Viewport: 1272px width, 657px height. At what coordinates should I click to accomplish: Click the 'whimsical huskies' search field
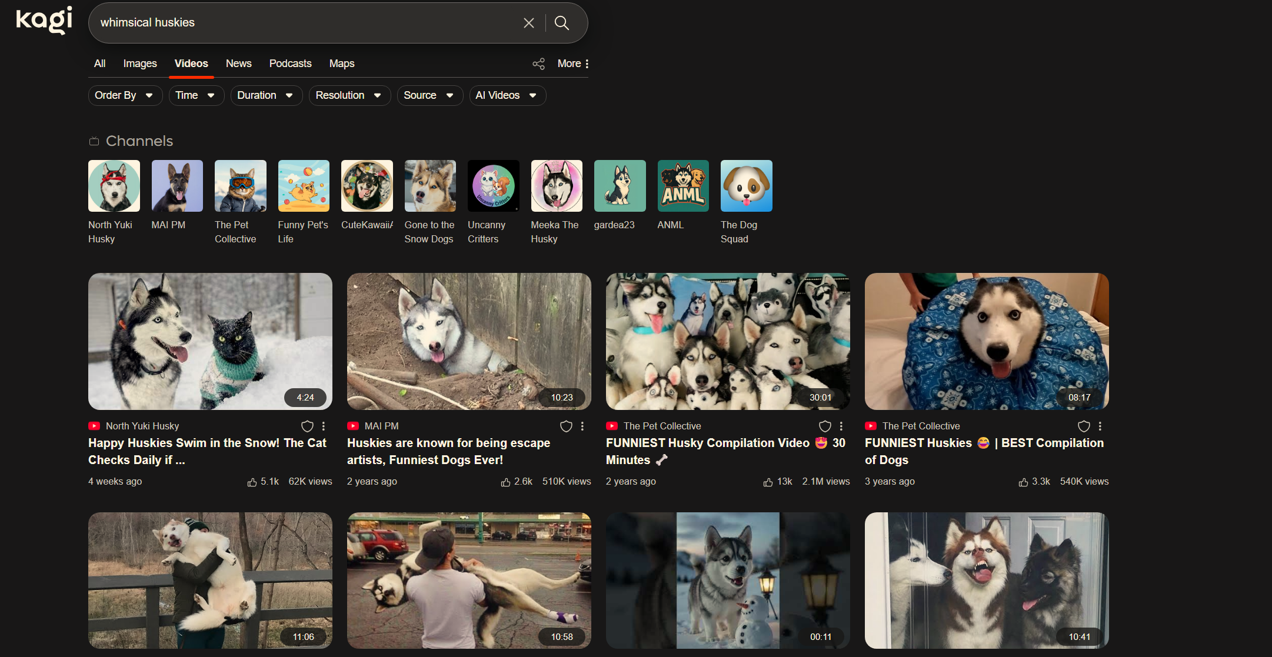click(x=306, y=23)
